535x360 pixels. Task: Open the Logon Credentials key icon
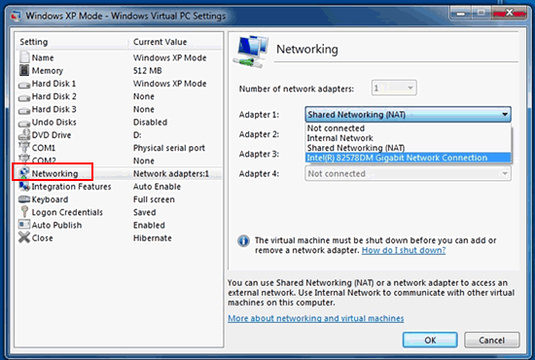[x=24, y=212]
